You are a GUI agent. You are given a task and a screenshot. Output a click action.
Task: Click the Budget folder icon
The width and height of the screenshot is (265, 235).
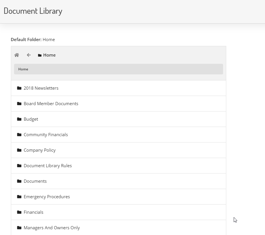click(19, 119)
